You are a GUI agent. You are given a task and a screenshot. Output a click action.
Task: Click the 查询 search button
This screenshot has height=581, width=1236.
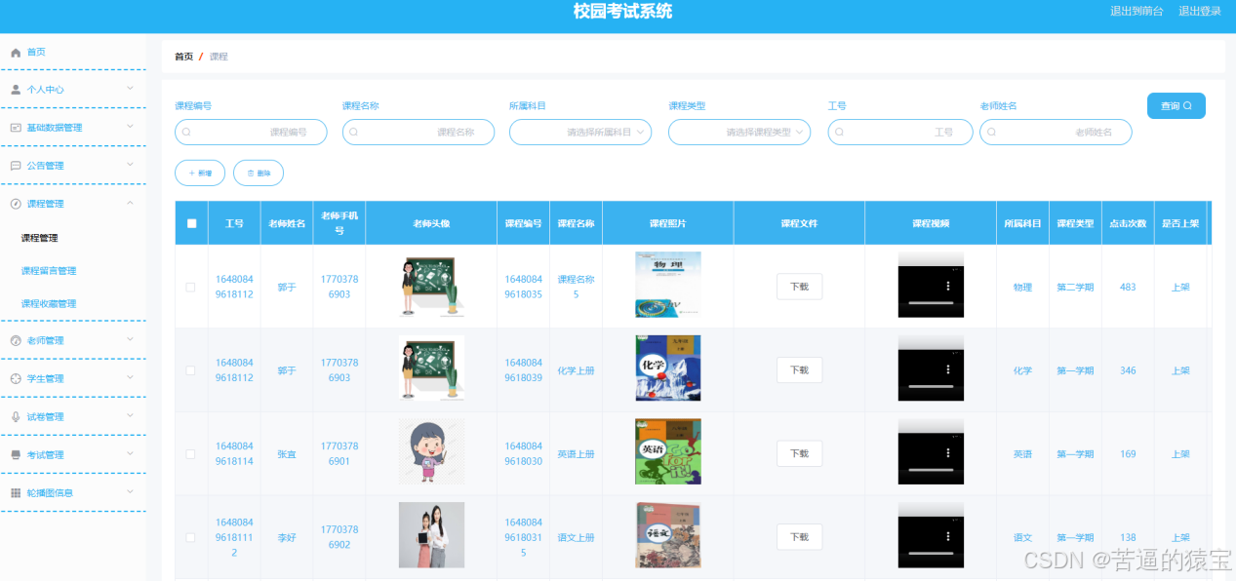1176,106
